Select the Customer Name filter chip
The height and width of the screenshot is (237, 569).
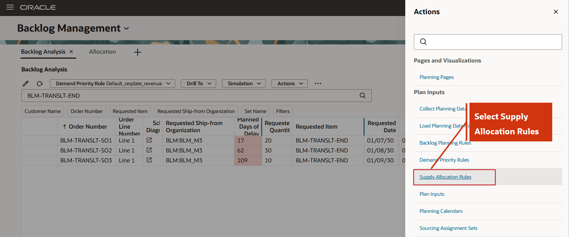click(x=42, y=111)
